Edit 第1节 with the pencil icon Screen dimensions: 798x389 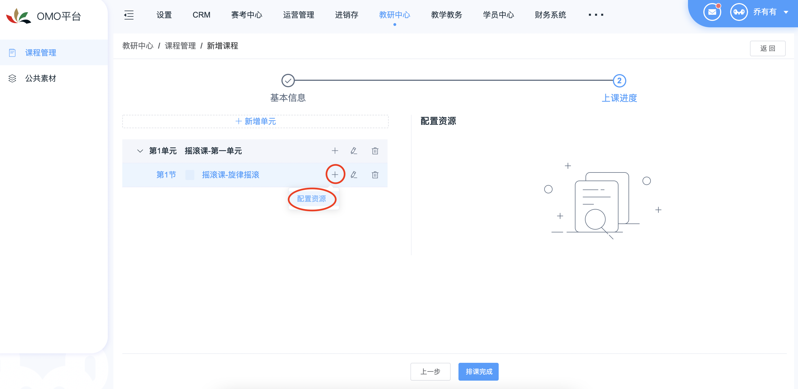point(354,175)
